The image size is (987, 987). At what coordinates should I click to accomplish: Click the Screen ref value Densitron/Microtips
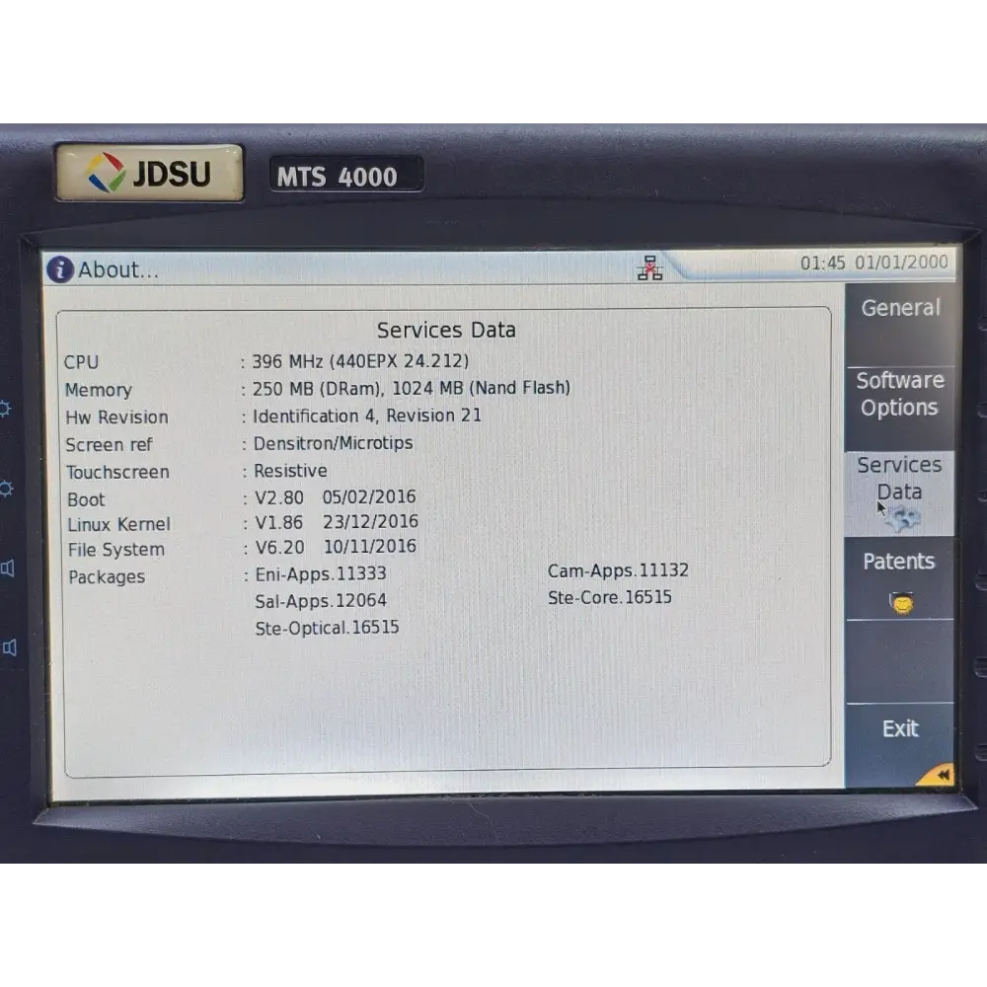tap(333, 443)
